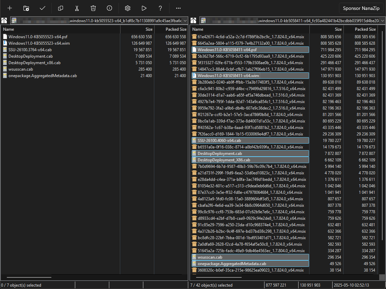Image resolution: width=386 pixels, height=289 pixels.
Task: Click the Test checkmark toolbar icon
Action: click(x=43, y=8)
